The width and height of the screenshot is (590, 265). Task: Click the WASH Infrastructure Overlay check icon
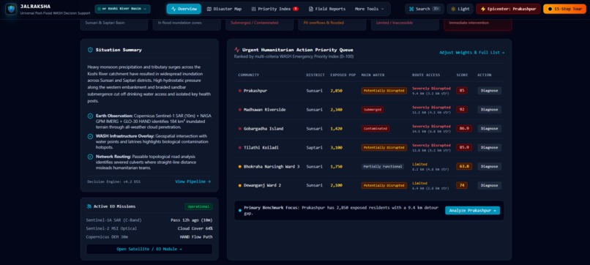tap(90, 136)
